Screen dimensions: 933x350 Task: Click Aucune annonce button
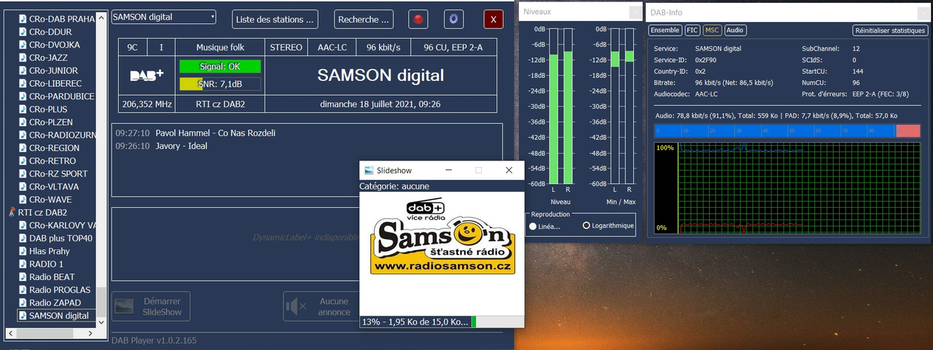[321, 307]
